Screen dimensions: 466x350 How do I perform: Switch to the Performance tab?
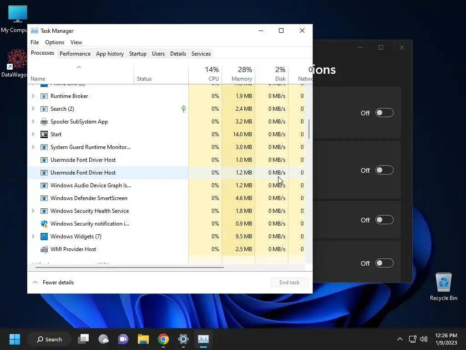[x=75, y=54]
